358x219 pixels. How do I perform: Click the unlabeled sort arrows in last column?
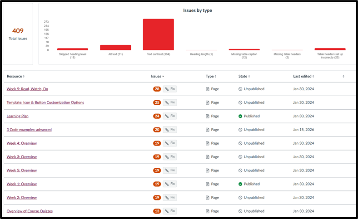(x=343, y=76)
